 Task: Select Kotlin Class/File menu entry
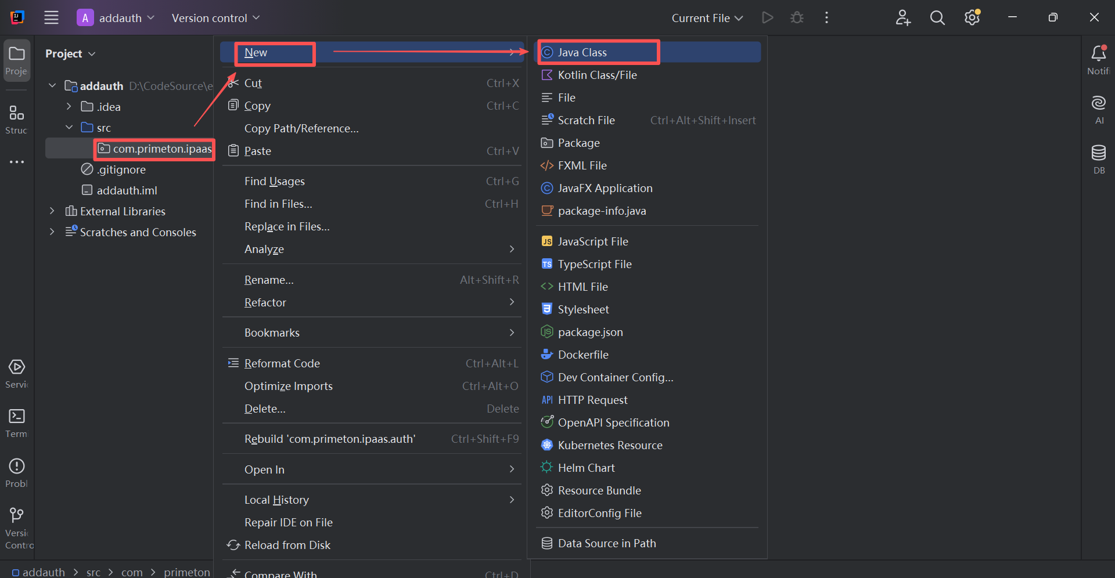(x=597, y=75)
